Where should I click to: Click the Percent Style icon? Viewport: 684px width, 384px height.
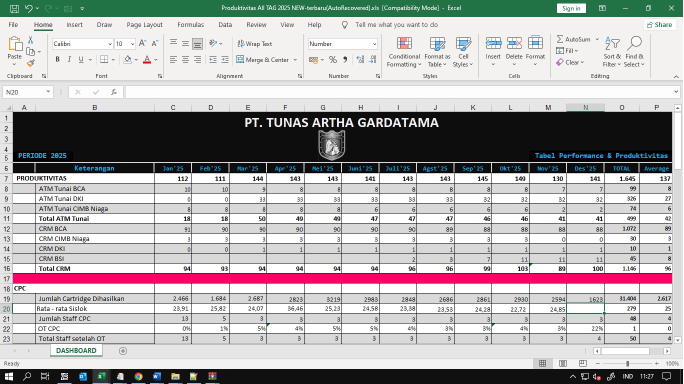click(332, 59)
